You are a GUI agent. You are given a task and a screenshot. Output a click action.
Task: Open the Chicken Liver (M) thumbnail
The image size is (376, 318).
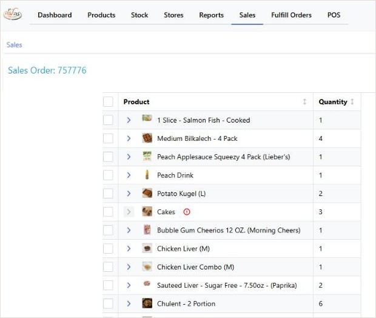pos(147,248)
